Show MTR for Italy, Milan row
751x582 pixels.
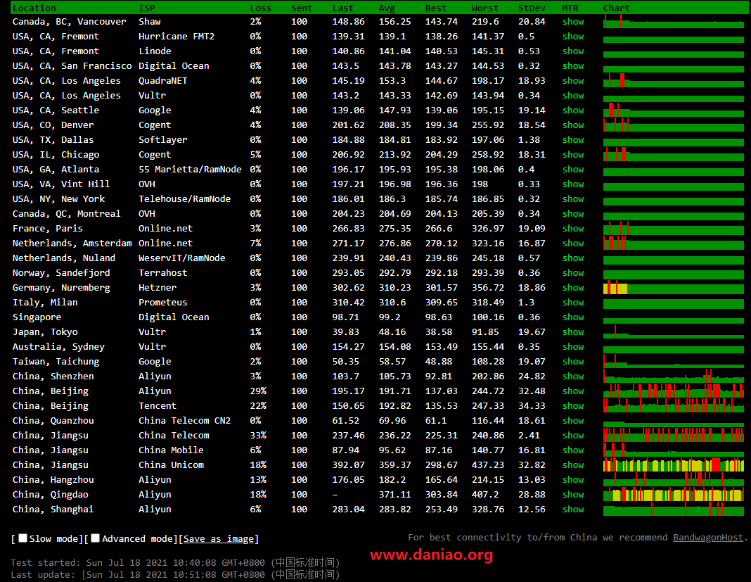click(x=573, y=303)
